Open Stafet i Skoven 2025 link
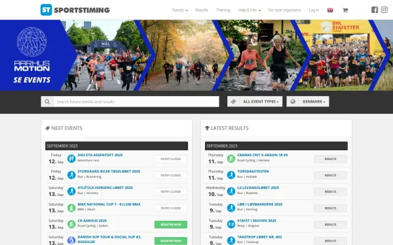Image resolution: width=393 pixels, height=245 pixels. pos(257,221)
